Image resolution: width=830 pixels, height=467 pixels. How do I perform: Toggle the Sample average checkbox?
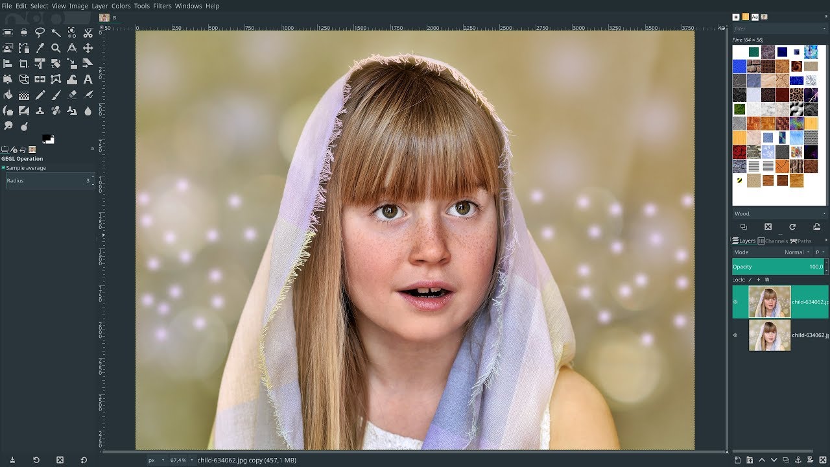[x=3, y=168]
